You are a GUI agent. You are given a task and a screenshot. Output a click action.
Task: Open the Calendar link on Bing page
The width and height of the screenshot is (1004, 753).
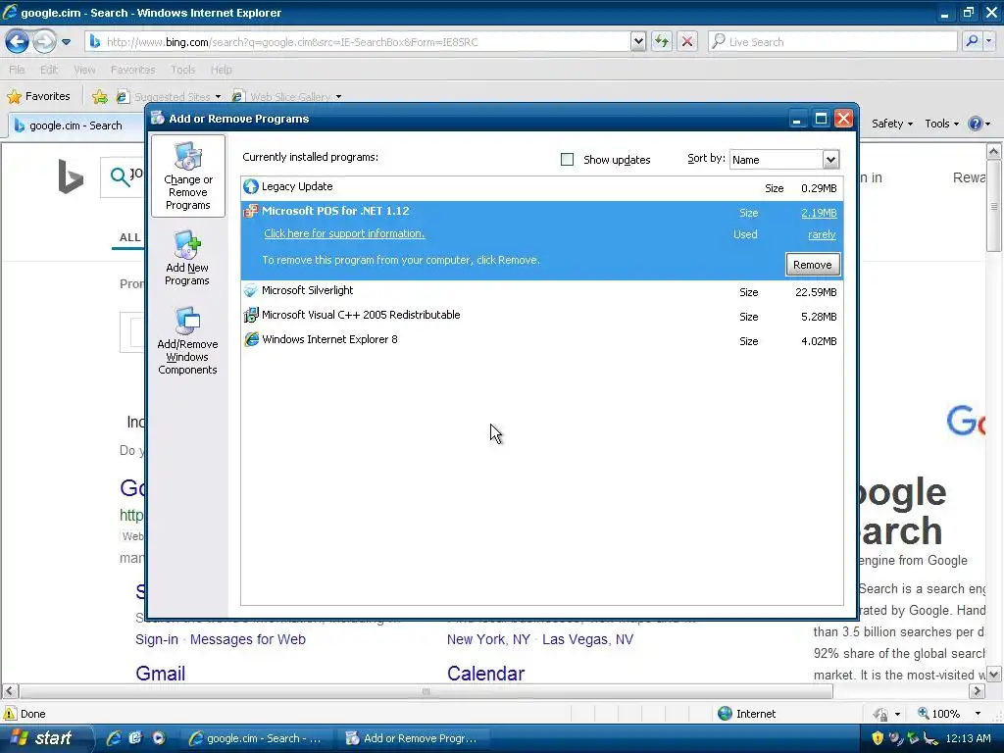[x=485, y=674]
